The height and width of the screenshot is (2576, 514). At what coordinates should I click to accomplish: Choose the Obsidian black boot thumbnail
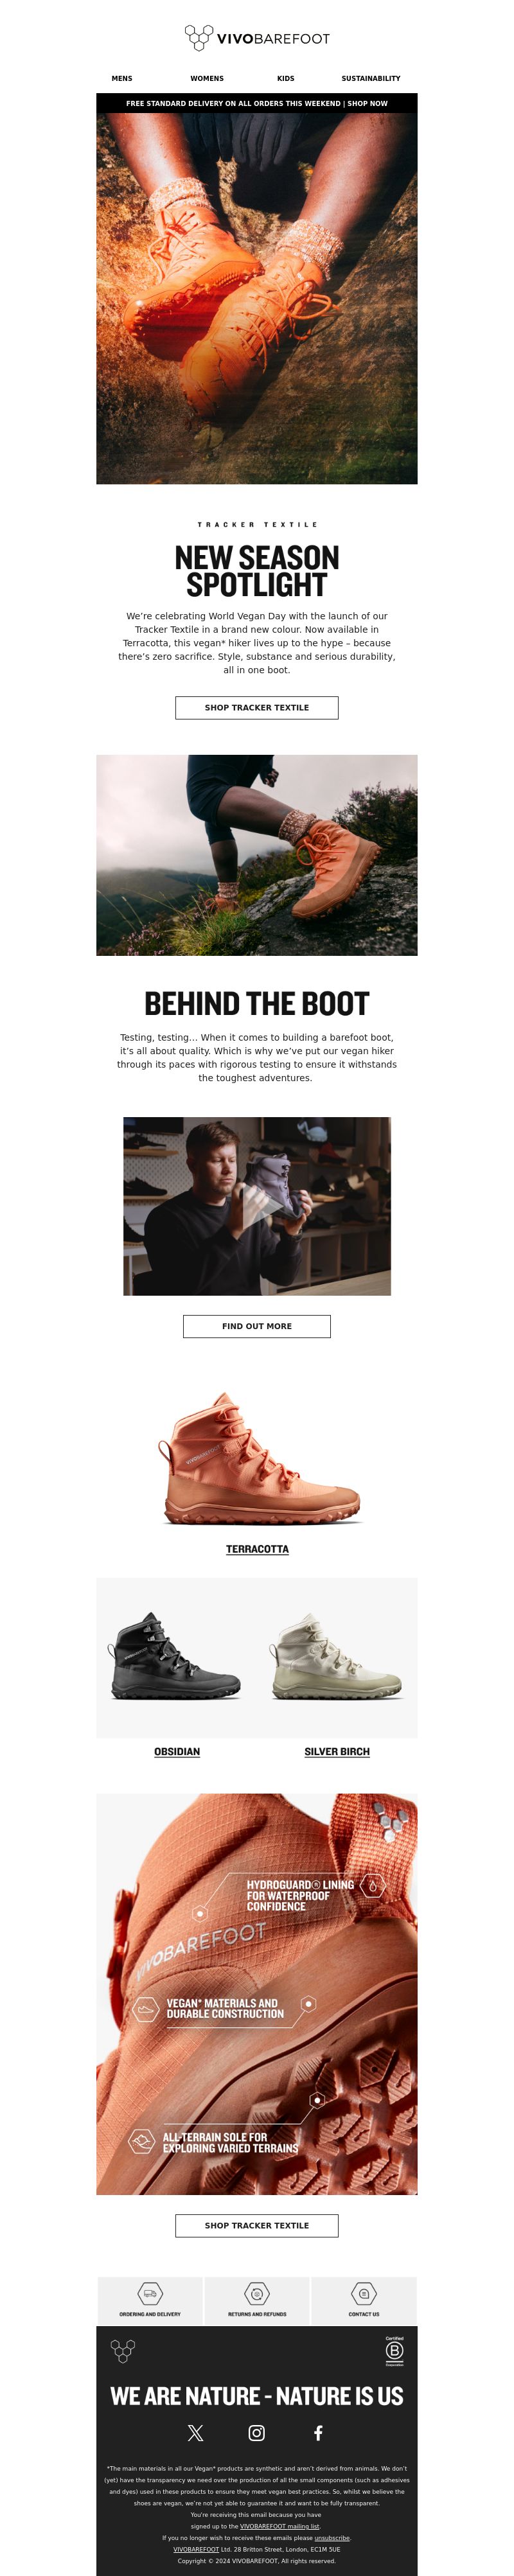176,1656
